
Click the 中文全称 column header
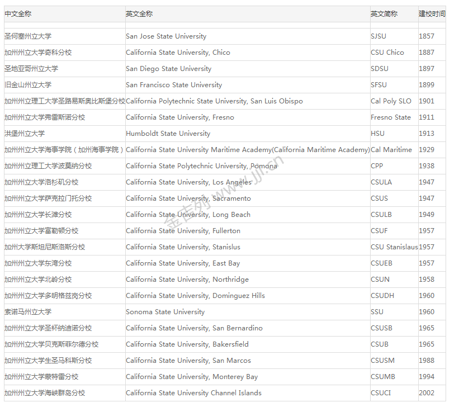[18, 14]
